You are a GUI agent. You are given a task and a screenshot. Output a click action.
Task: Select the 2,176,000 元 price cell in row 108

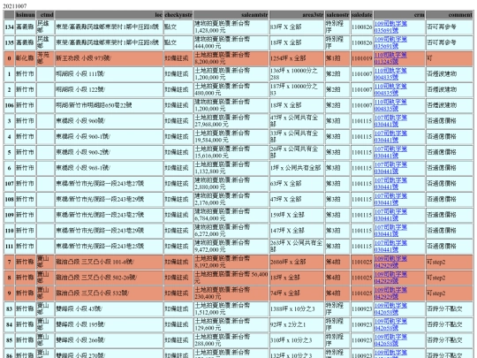click(231, 200)
